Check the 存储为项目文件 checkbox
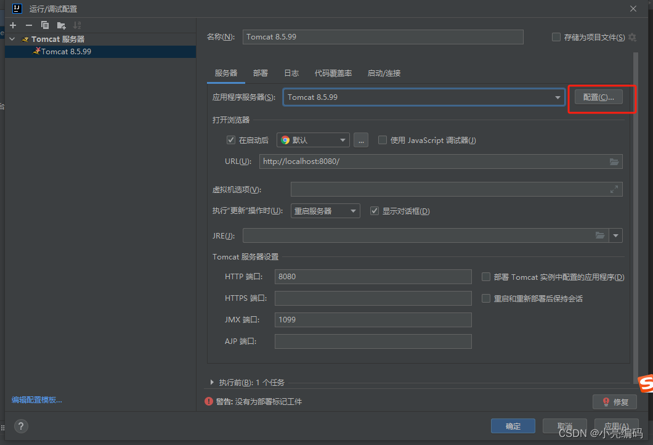 pos(556,37)
